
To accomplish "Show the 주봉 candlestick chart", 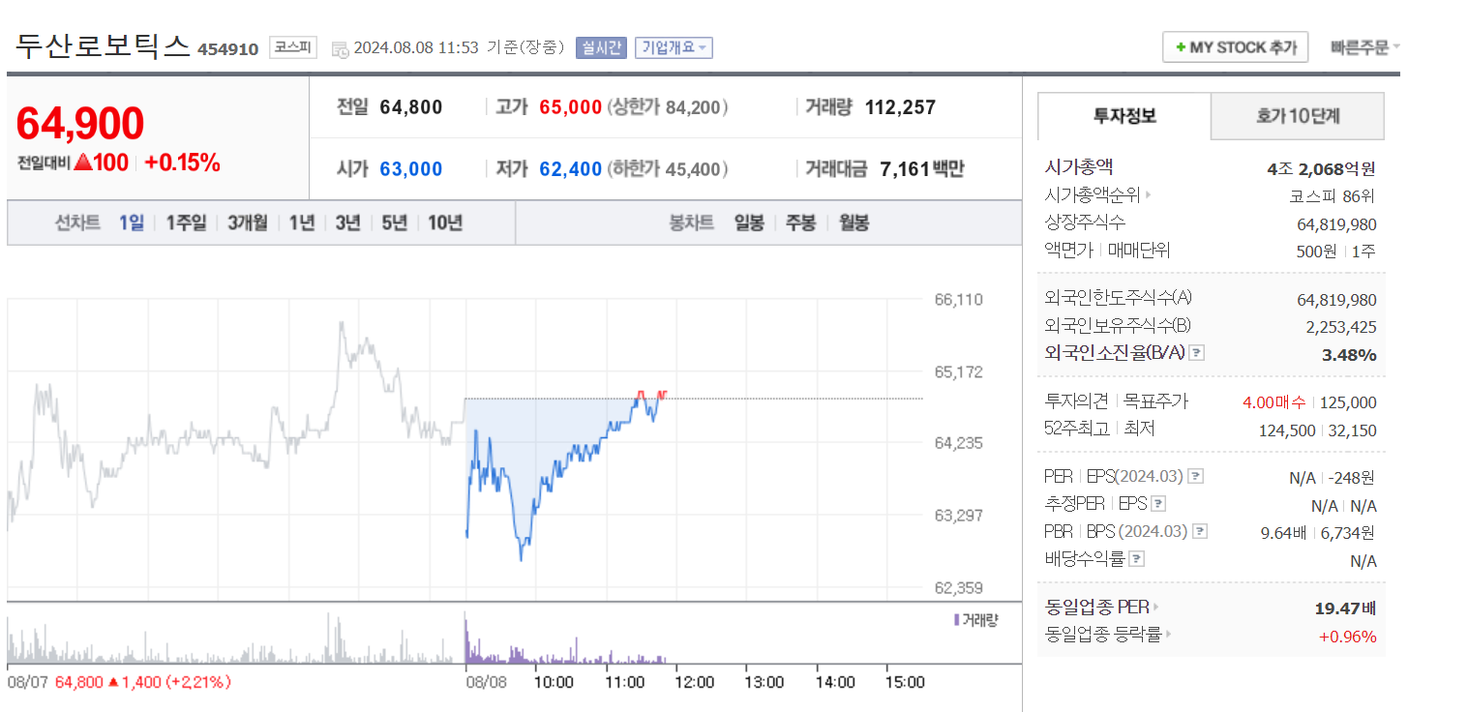I will pos(800,222).
